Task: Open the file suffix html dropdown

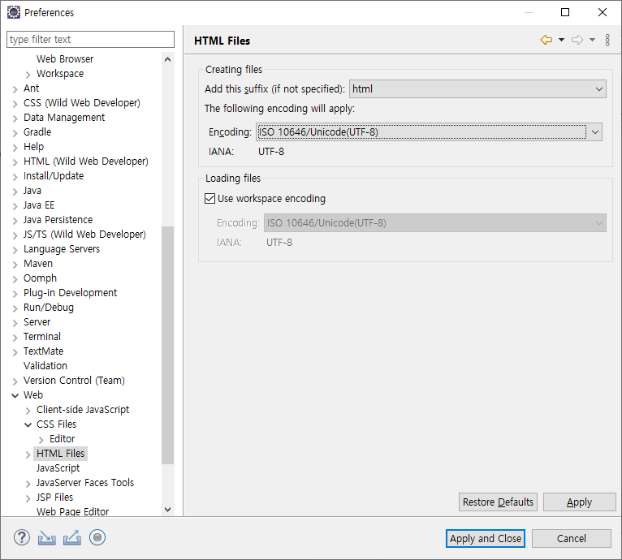Action: pos(477,88)
